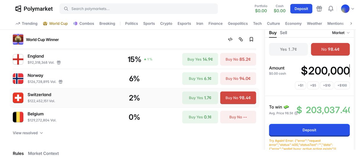Image resolution: width=356 pixels, height=159 pixels.
Task: Copy the market link icon
Action: [x=241, y=39]
